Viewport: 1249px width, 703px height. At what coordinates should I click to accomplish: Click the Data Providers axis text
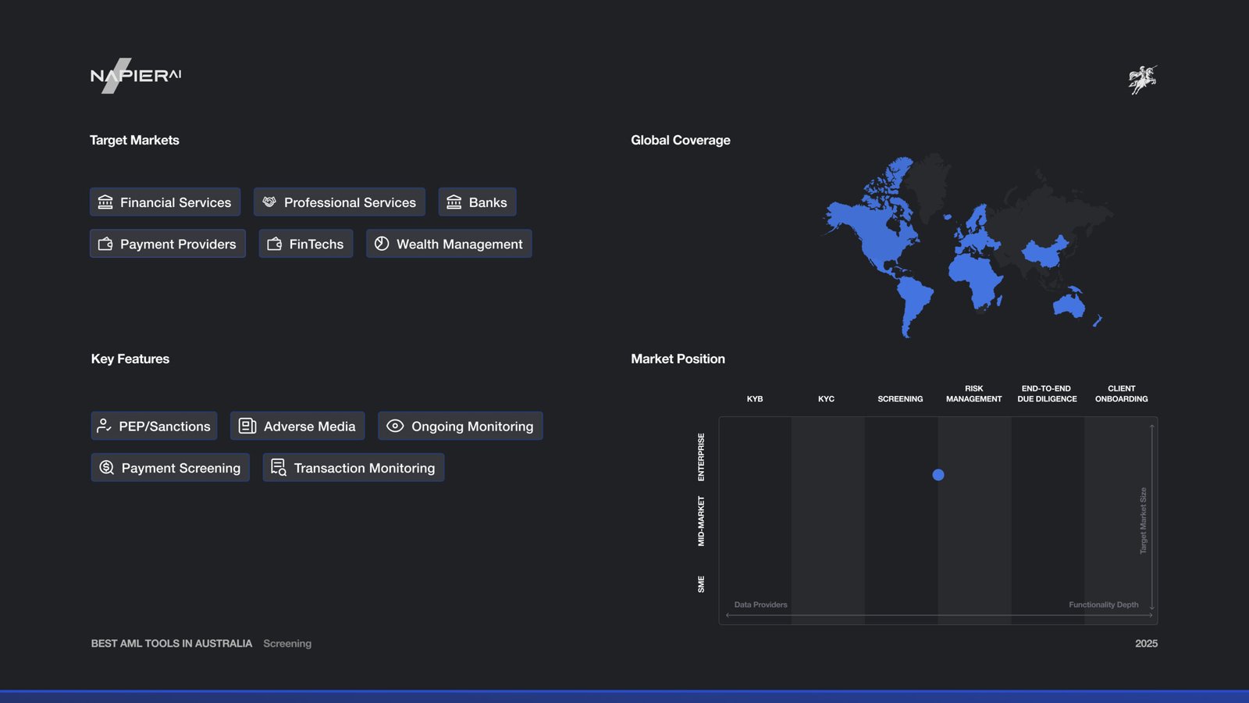click(x=761, y=605)
